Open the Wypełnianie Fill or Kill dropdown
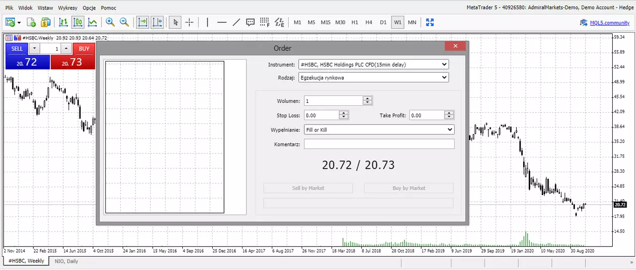This screenshot has height=270, width=636. 379,130
